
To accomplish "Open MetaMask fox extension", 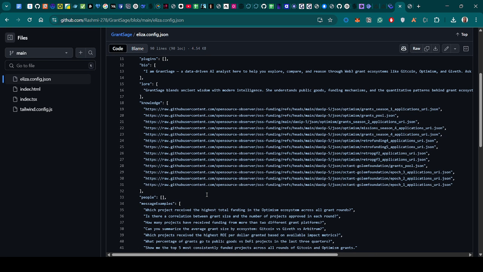I will click(357, 20).
